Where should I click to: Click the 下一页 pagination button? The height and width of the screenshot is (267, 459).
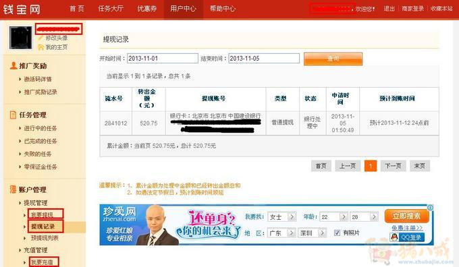393,166
